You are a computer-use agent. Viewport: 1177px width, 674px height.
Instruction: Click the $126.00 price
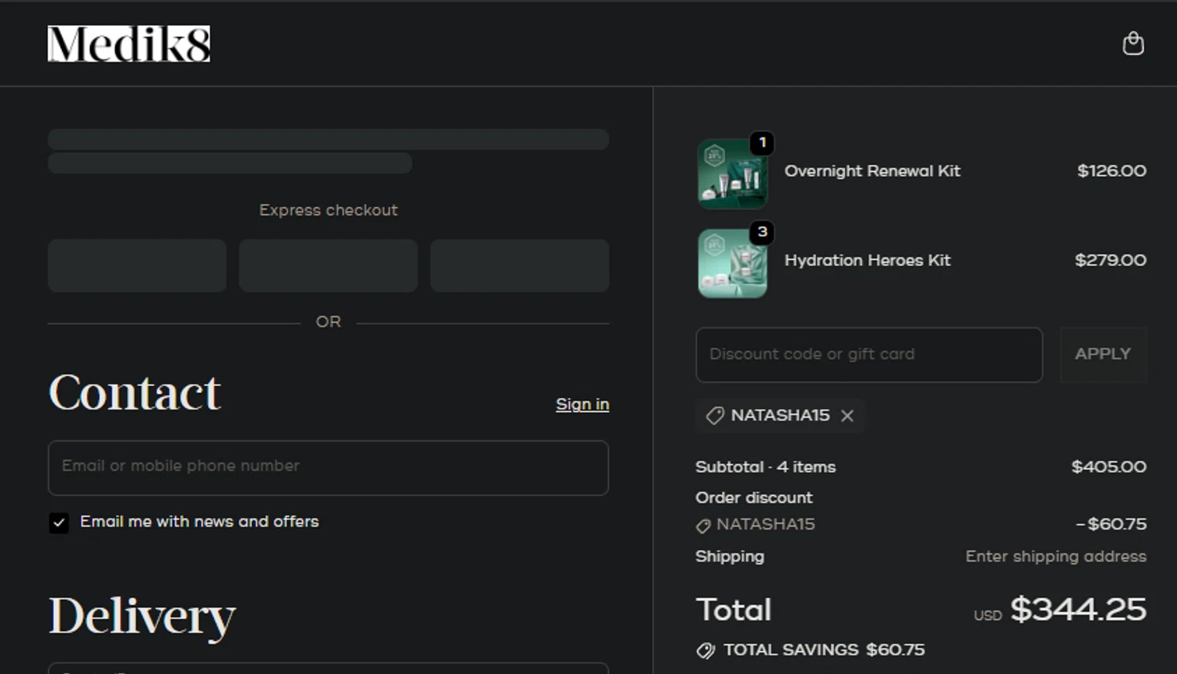pos(1112,171)
